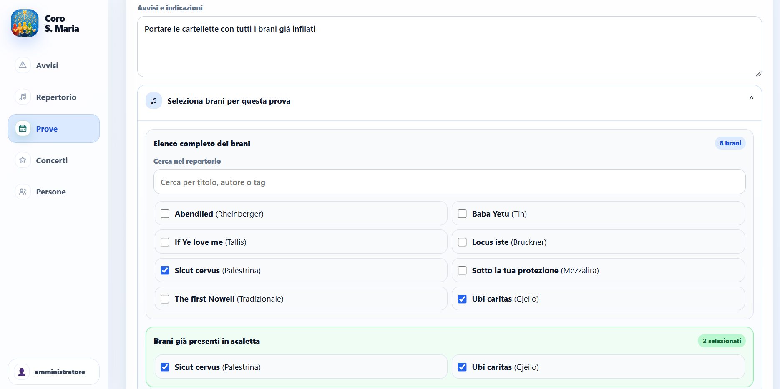The height and width of the screenshot is (389, 780).
Task: Click the music note icon beside Seleziona brani
Action: (154, 101)
